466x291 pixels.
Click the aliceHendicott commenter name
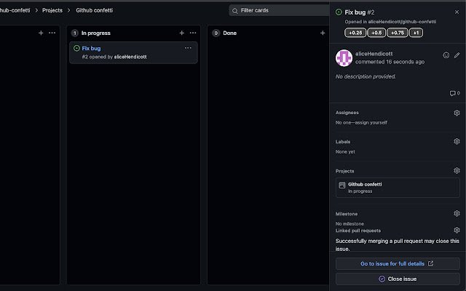pyautogui.click(x=374, y=54)
